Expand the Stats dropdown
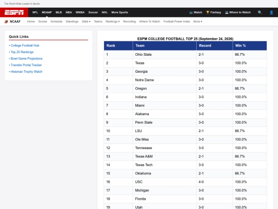The width and height of the screenshot is (278, 209). pos(86,22)
